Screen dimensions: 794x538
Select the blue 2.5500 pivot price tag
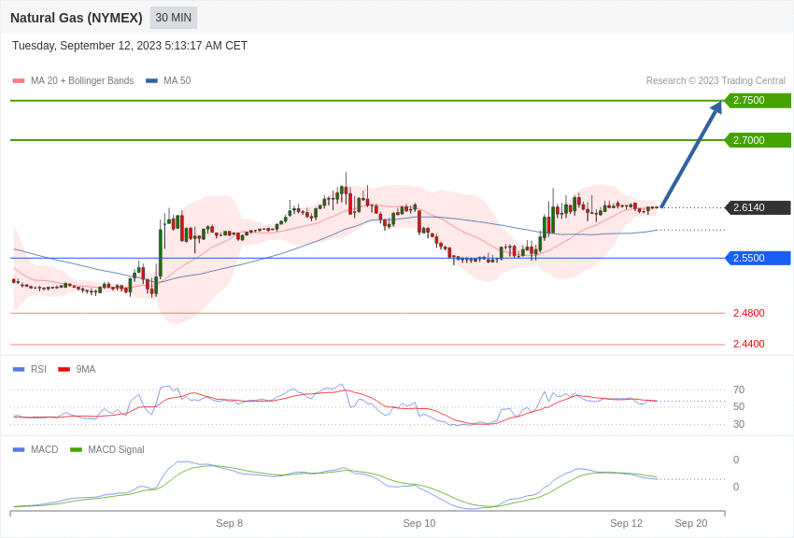tap(758, 258)
